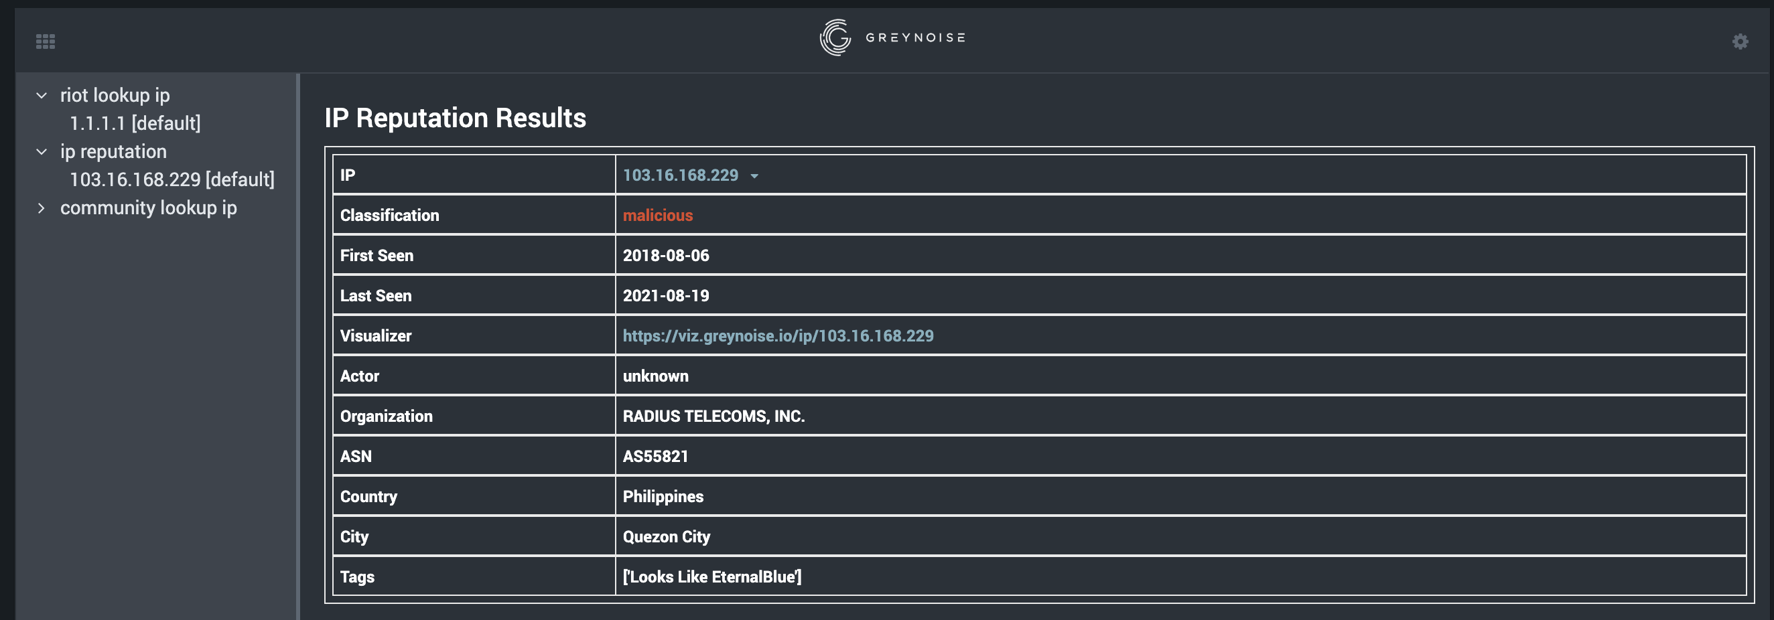Click the ASN row label
Screen dimensions: 1774x620
(356, 457)
